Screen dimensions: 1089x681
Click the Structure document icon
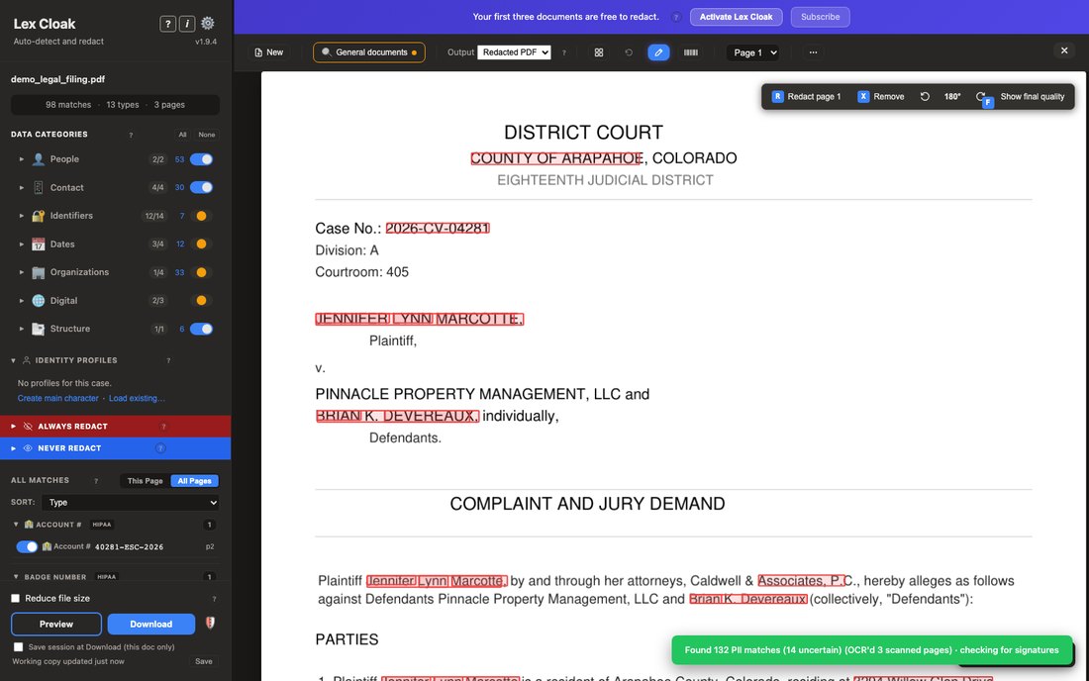pyautogui.click(x=39, y=329)
